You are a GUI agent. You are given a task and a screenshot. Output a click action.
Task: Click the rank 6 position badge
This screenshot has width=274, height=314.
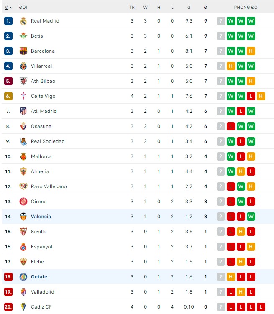pyautogui.click(x=8, y=96)
